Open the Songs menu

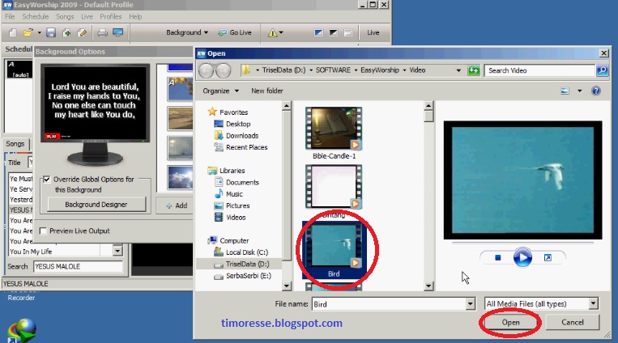65,16
